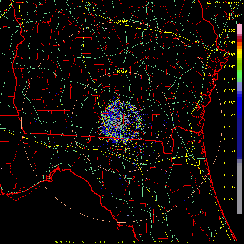Click the 0.307 scale value
Viewport: 244px width, 244px height.
(x=230, y=187)
